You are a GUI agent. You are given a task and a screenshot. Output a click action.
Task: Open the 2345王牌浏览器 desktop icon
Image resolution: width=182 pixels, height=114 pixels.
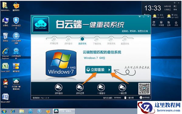click(16, 38)
